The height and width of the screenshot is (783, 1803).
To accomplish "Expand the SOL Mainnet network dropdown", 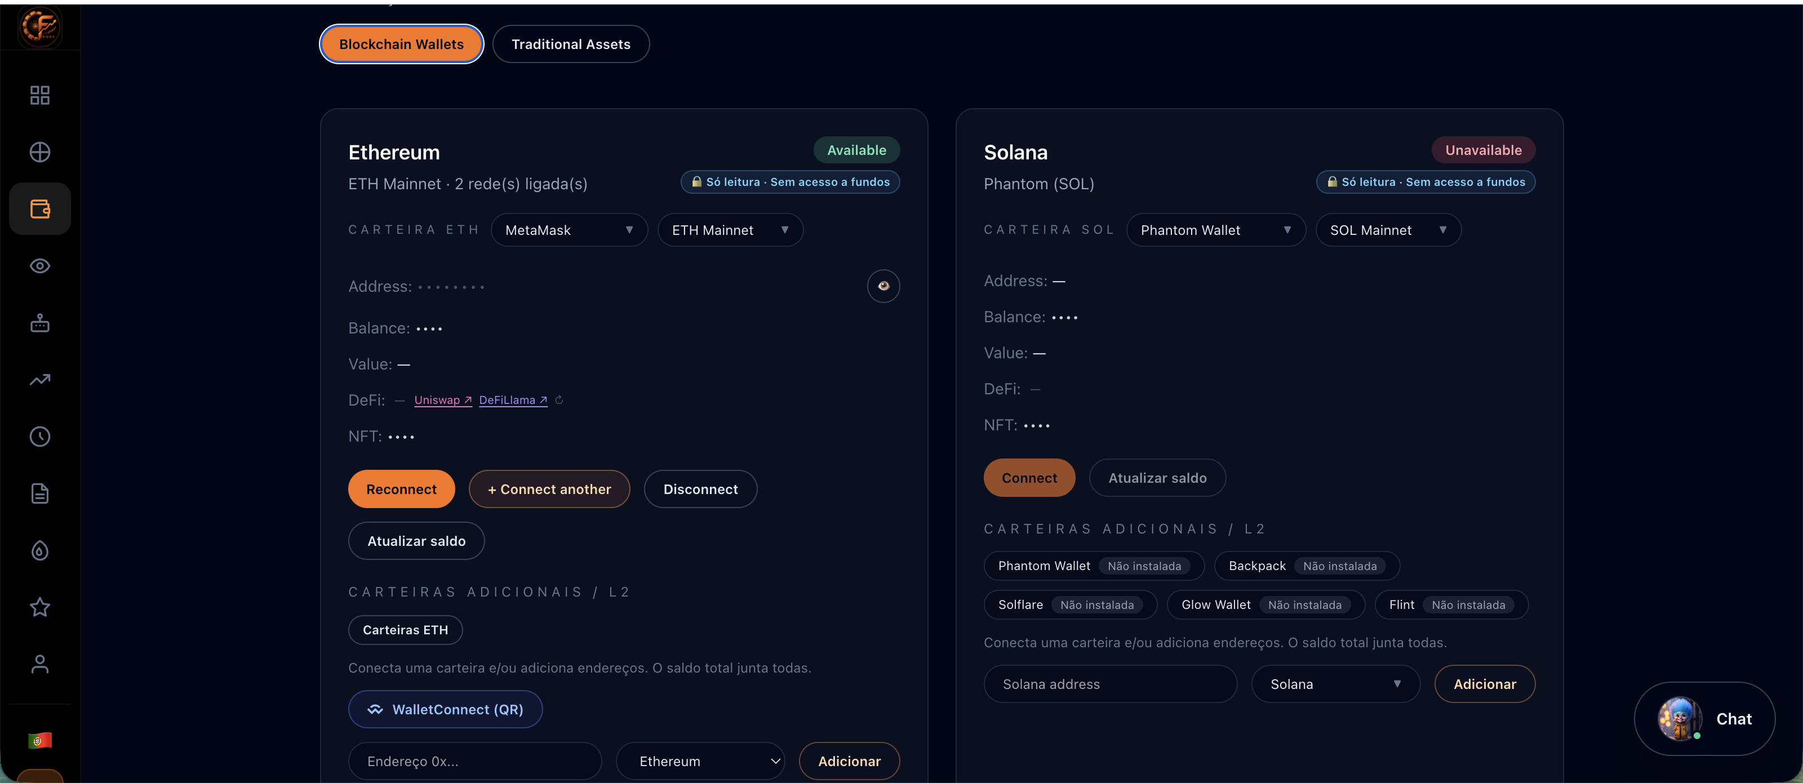I will click(x=1388, y=230).
